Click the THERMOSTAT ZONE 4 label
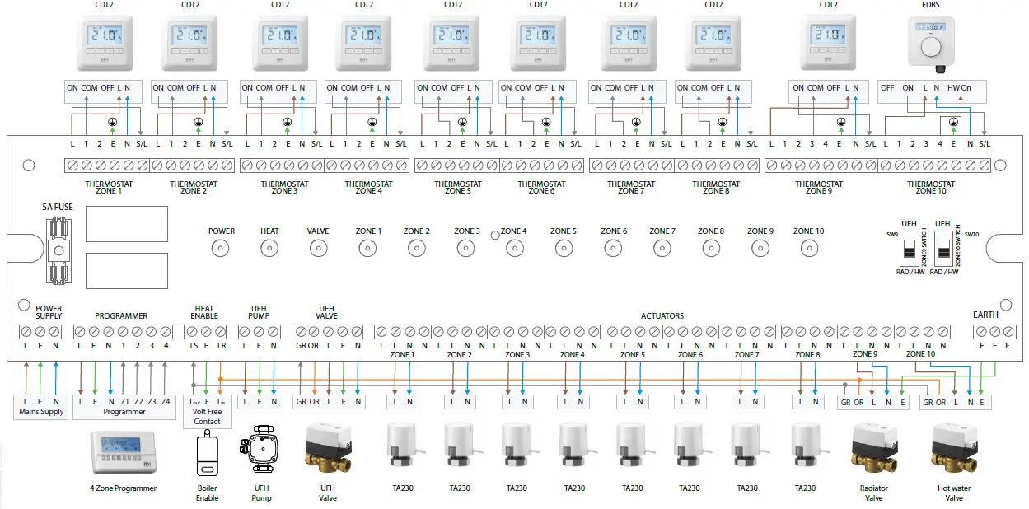 368,188
